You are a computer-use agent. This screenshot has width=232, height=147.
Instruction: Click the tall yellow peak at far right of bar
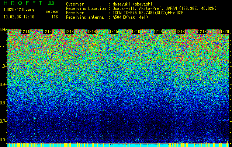(x=227, y=143)
